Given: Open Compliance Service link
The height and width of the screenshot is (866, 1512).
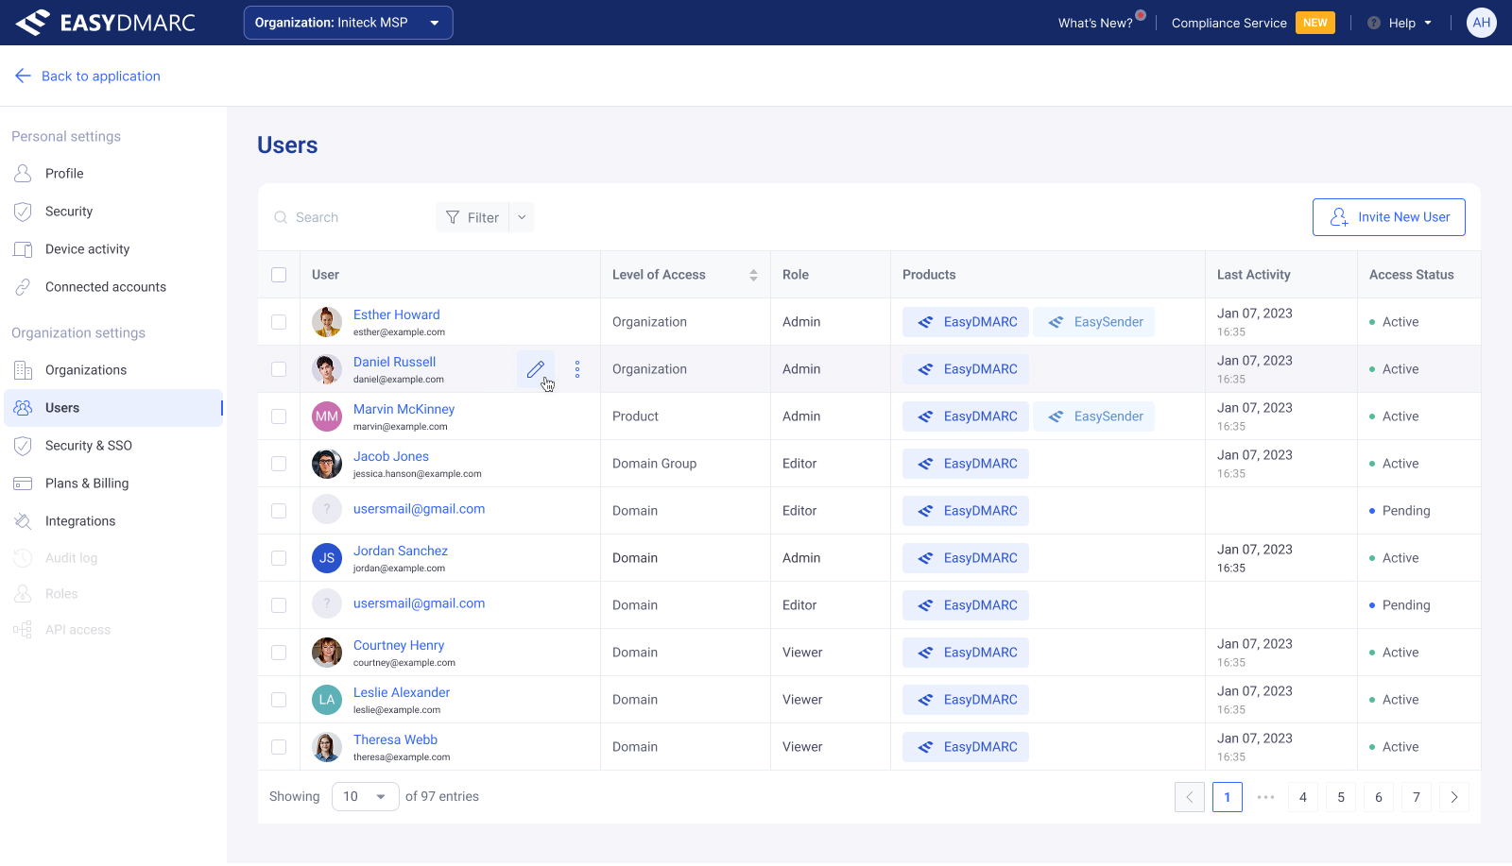Looking at the screenshot, I should coord(1229,23).
